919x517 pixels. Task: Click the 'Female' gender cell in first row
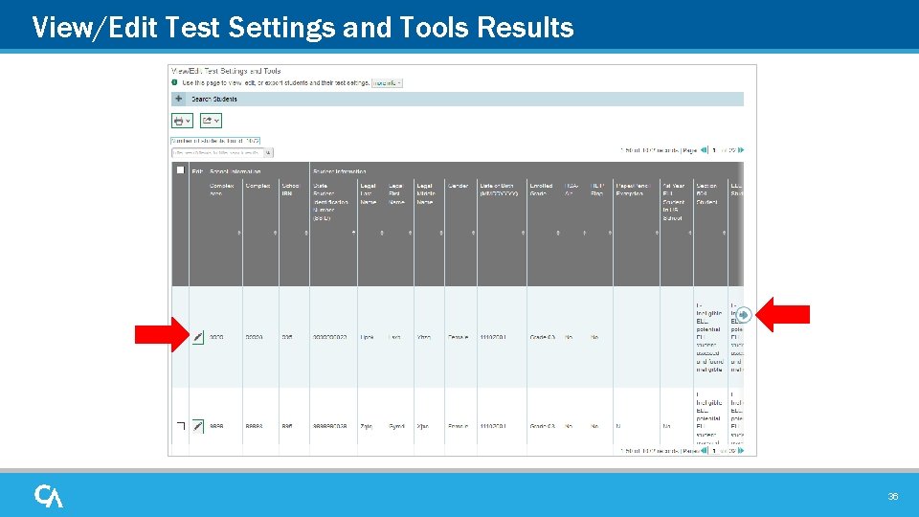point(458,338)
